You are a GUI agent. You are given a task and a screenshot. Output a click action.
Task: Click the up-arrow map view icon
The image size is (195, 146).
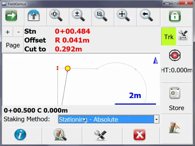[x=34, y=15]
